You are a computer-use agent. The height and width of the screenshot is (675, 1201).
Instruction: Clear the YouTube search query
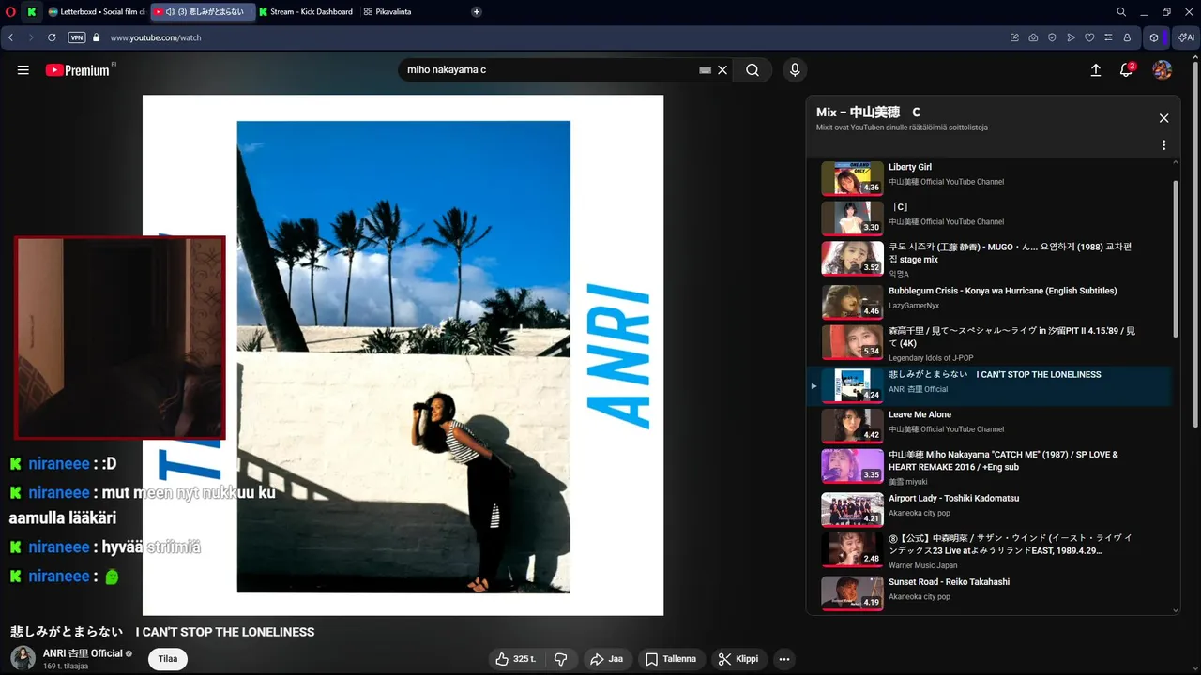click(x=722, y=70)
